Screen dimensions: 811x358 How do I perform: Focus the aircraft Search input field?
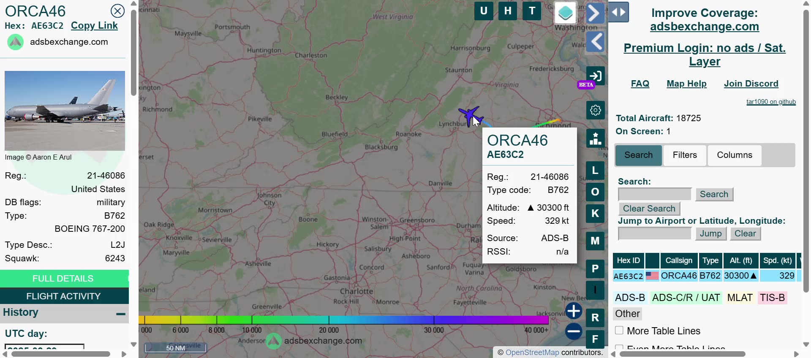pos(655,194)
